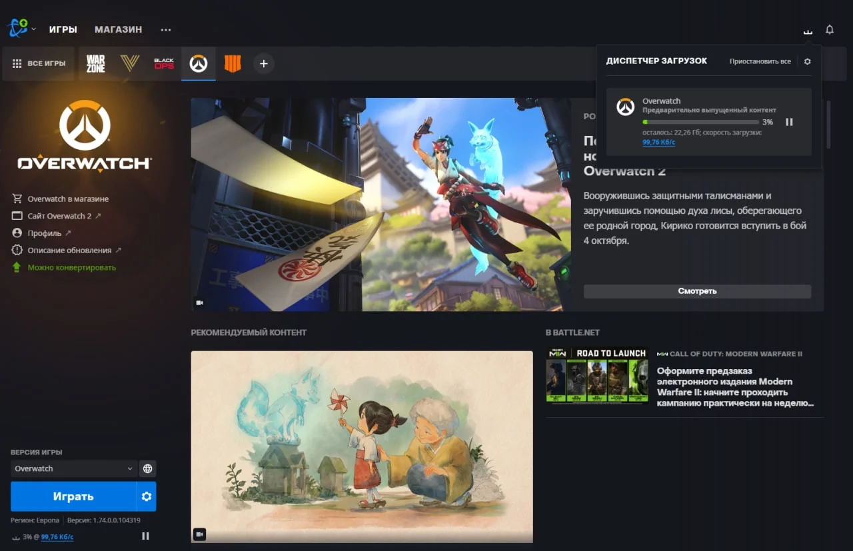
Task: Select the Overwatch game tab icon
Action: tap(199, 63)
